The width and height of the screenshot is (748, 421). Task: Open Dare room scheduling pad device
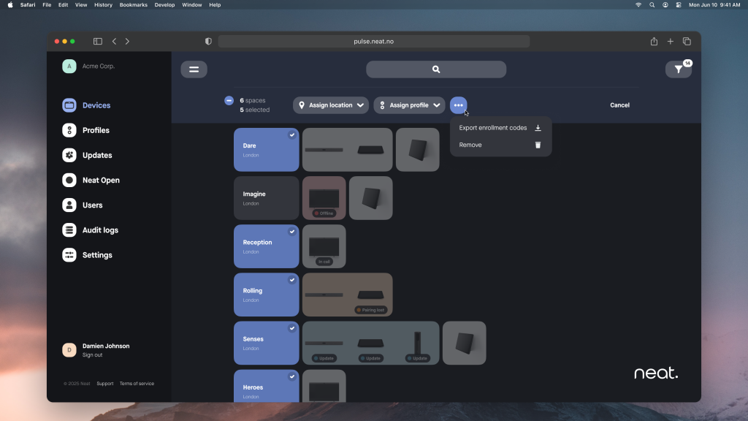click(x=417, y=150)
